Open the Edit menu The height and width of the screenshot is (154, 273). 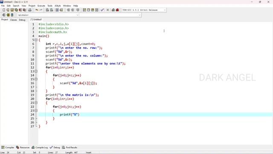[x=9, y=6]
